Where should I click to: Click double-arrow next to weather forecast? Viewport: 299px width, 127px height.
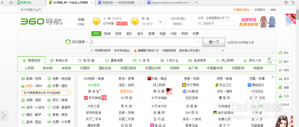[x=160, y=22]
